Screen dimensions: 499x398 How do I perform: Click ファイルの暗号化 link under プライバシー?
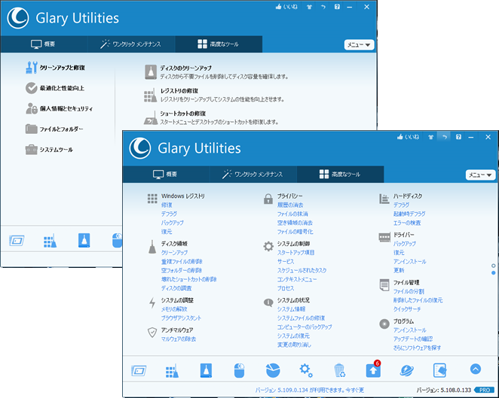(x=295, y=232)
